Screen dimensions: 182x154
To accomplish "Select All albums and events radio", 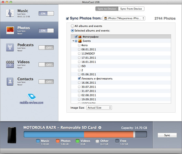I will click(72, 26).
